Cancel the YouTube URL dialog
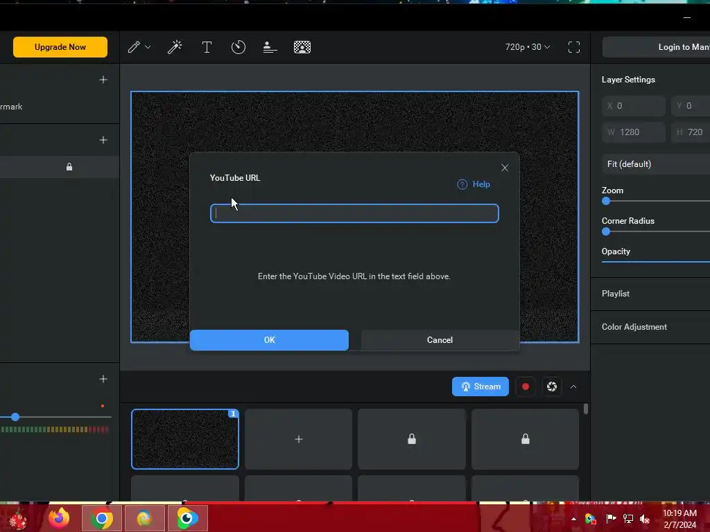This screenshot has height=532, width=710. click(x=440, y=340)
